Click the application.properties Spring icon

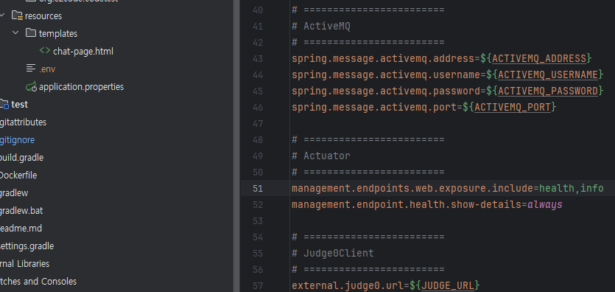pos(32,87)
